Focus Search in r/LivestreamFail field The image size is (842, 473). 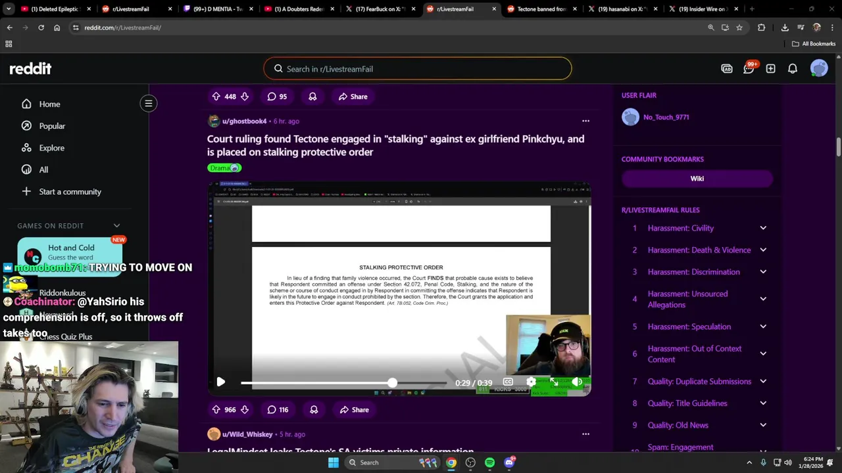click(418, 69)
